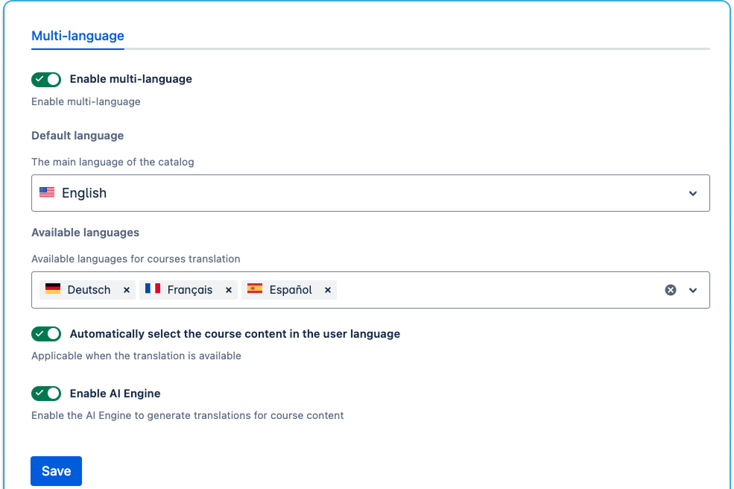This screenshot has width=734, height=489.
Task: Open the Available languages dropdown arrow
Action: coord(693,290)
